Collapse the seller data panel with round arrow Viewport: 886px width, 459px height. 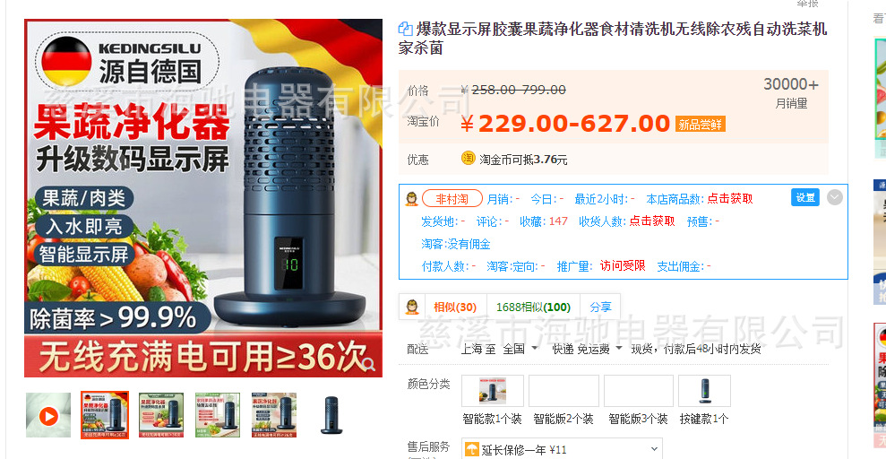[x=835, y=197]
